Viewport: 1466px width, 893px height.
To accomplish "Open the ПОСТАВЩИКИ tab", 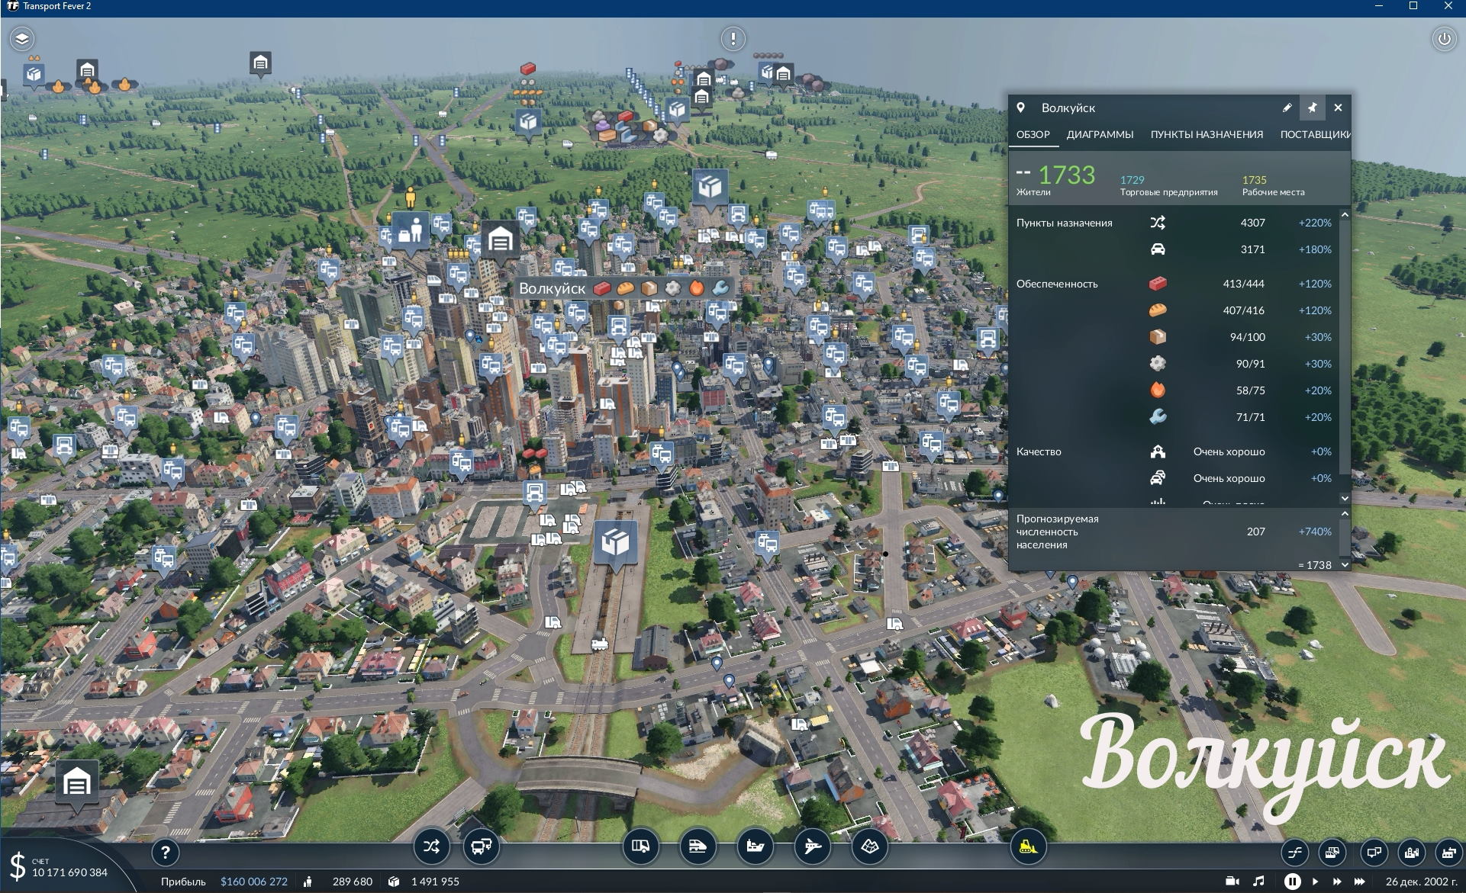I will coord(1315,134).
